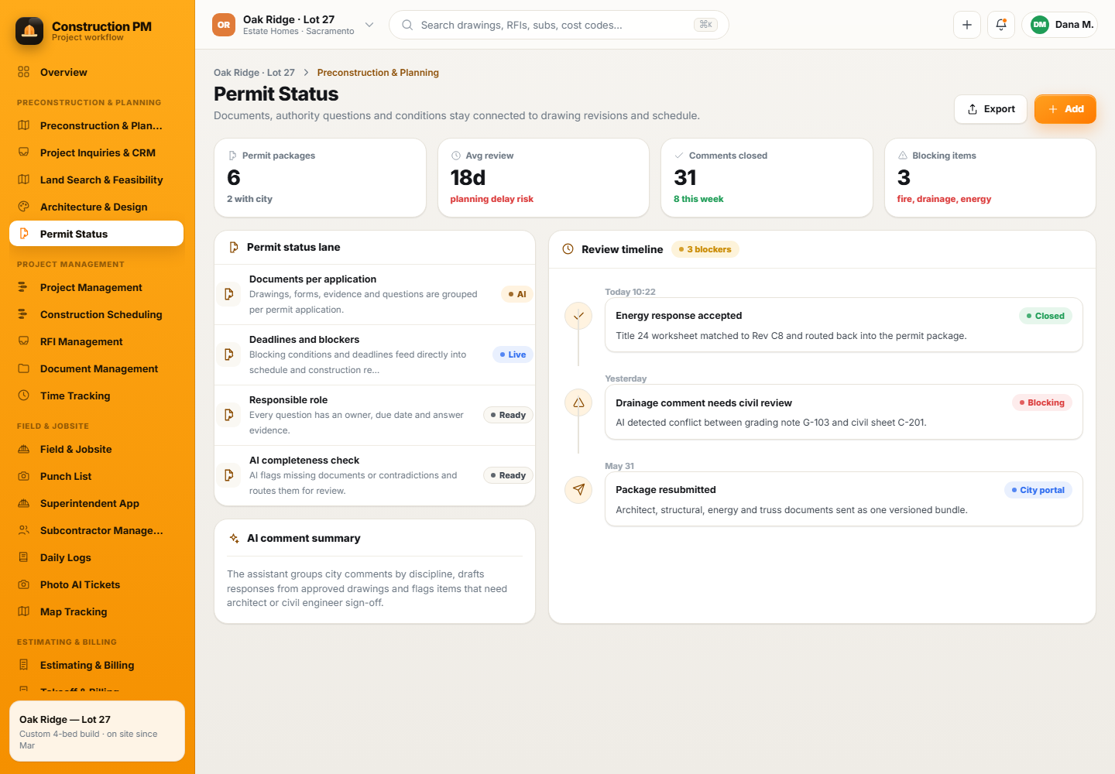
Task: Click the ⌘K shortcut badge in search
Action: [705, 25]
